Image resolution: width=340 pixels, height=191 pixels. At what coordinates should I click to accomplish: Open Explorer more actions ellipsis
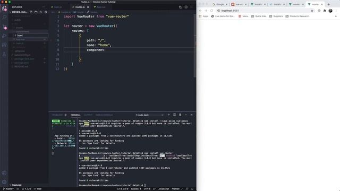point(44,7)
